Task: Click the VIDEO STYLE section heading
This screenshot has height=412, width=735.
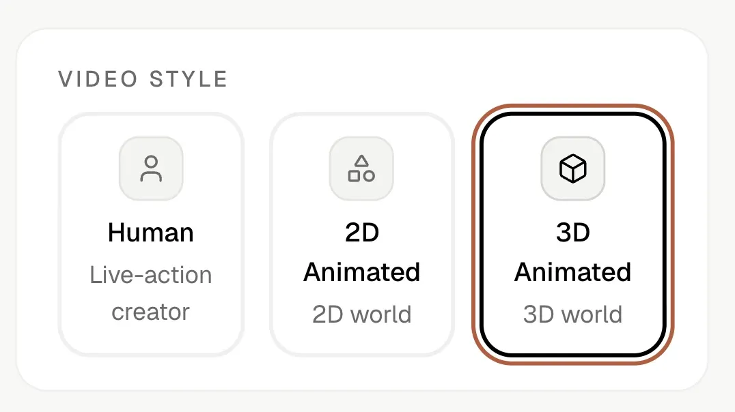Action: coord(143,78)
